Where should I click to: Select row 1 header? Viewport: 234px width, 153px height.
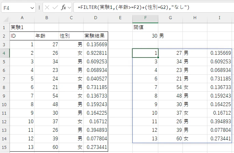(4, 27)
